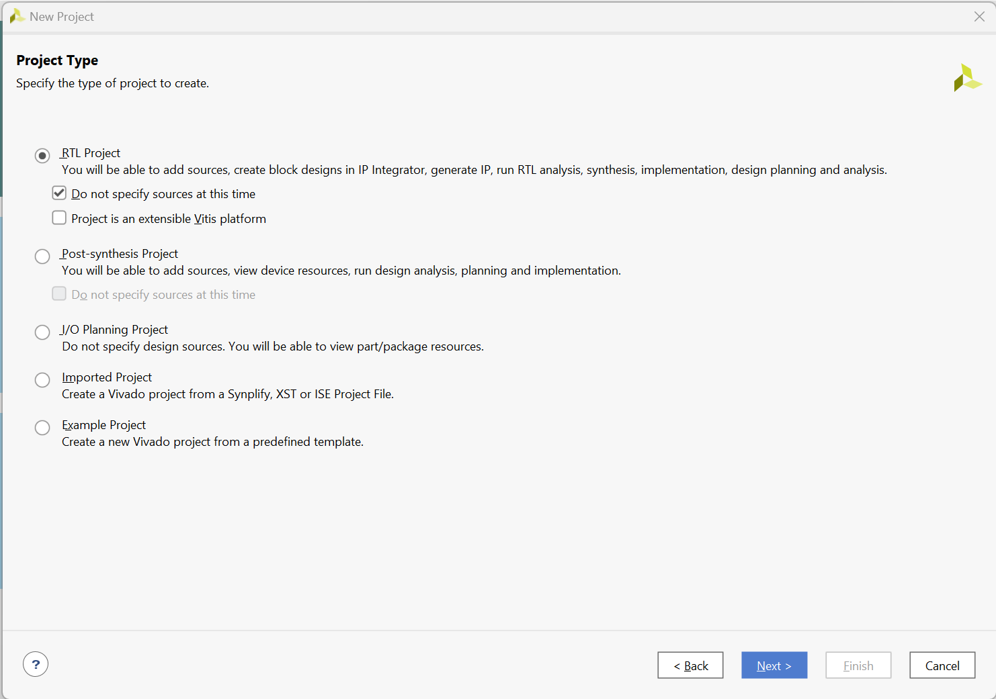This screenshot has height=699, width=996.
Task: Click the RTL Project label text
Action: point(90,152)
